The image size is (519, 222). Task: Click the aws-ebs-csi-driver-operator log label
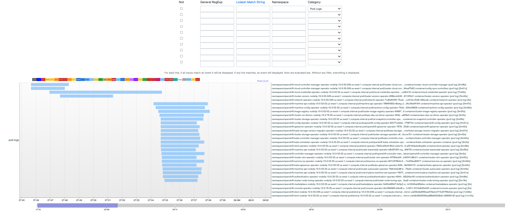click(x=369, y=115)
